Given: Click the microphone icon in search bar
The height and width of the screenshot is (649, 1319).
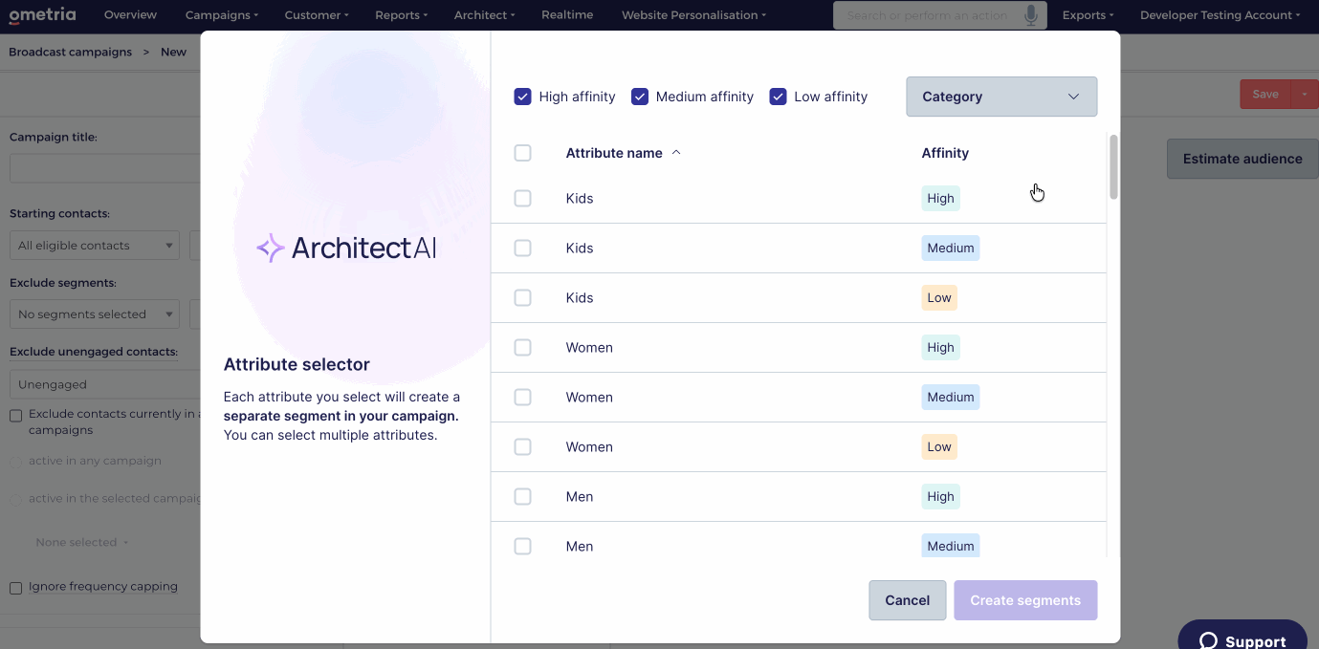Looking at the screenshot, I should click(1031, 15).
